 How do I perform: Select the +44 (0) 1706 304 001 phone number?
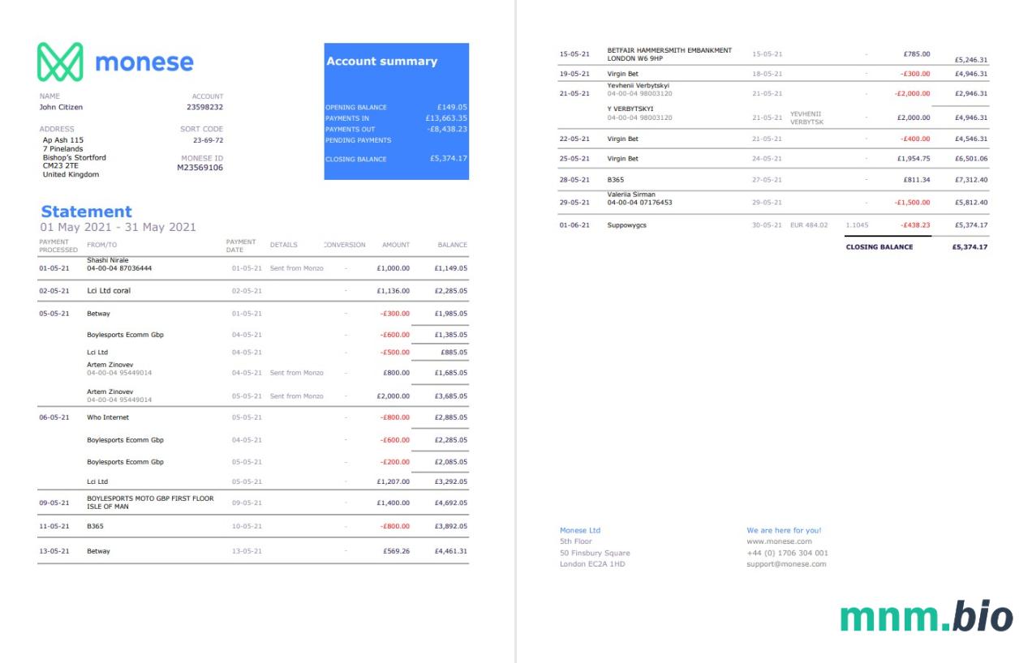787,553
